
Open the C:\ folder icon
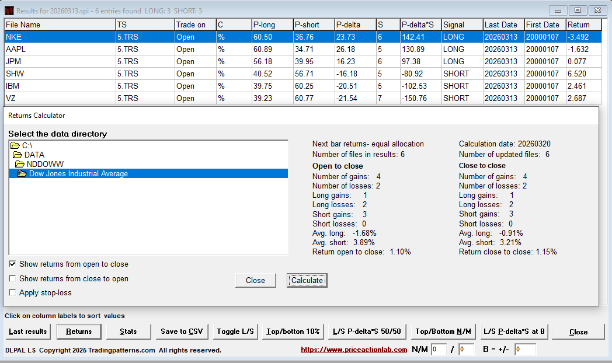point(15,145)
